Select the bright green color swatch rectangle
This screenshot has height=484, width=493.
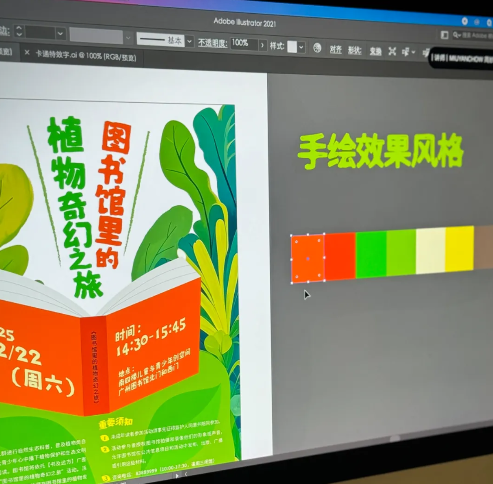point(371,254)
